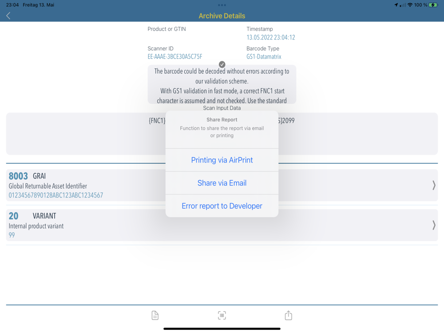Tap the Archive Details title
The width and height of the screenshot is (444, 333).
222,16
